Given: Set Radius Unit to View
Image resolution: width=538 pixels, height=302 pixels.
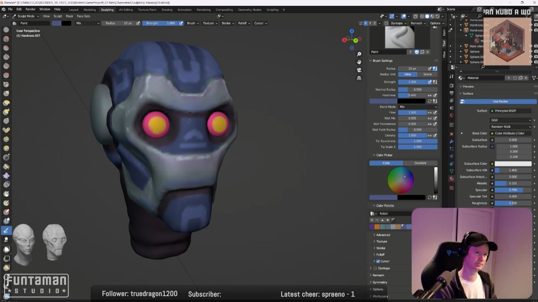Looking at the screenshot, I should point(408,74).
